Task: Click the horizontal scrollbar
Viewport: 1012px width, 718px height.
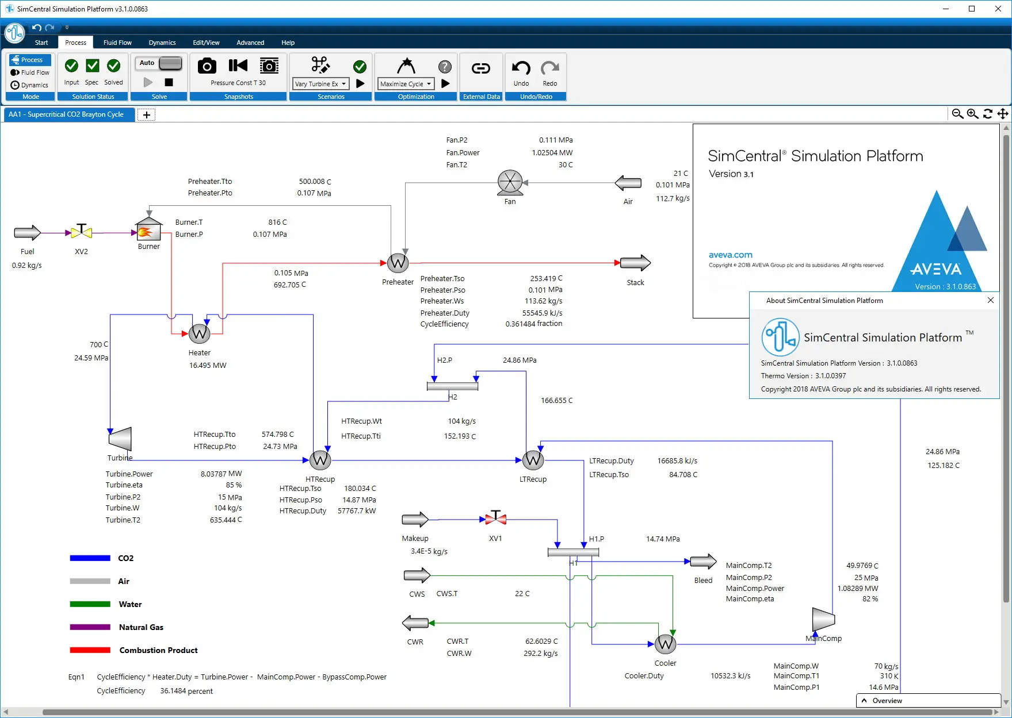Action: pos(518,712)
